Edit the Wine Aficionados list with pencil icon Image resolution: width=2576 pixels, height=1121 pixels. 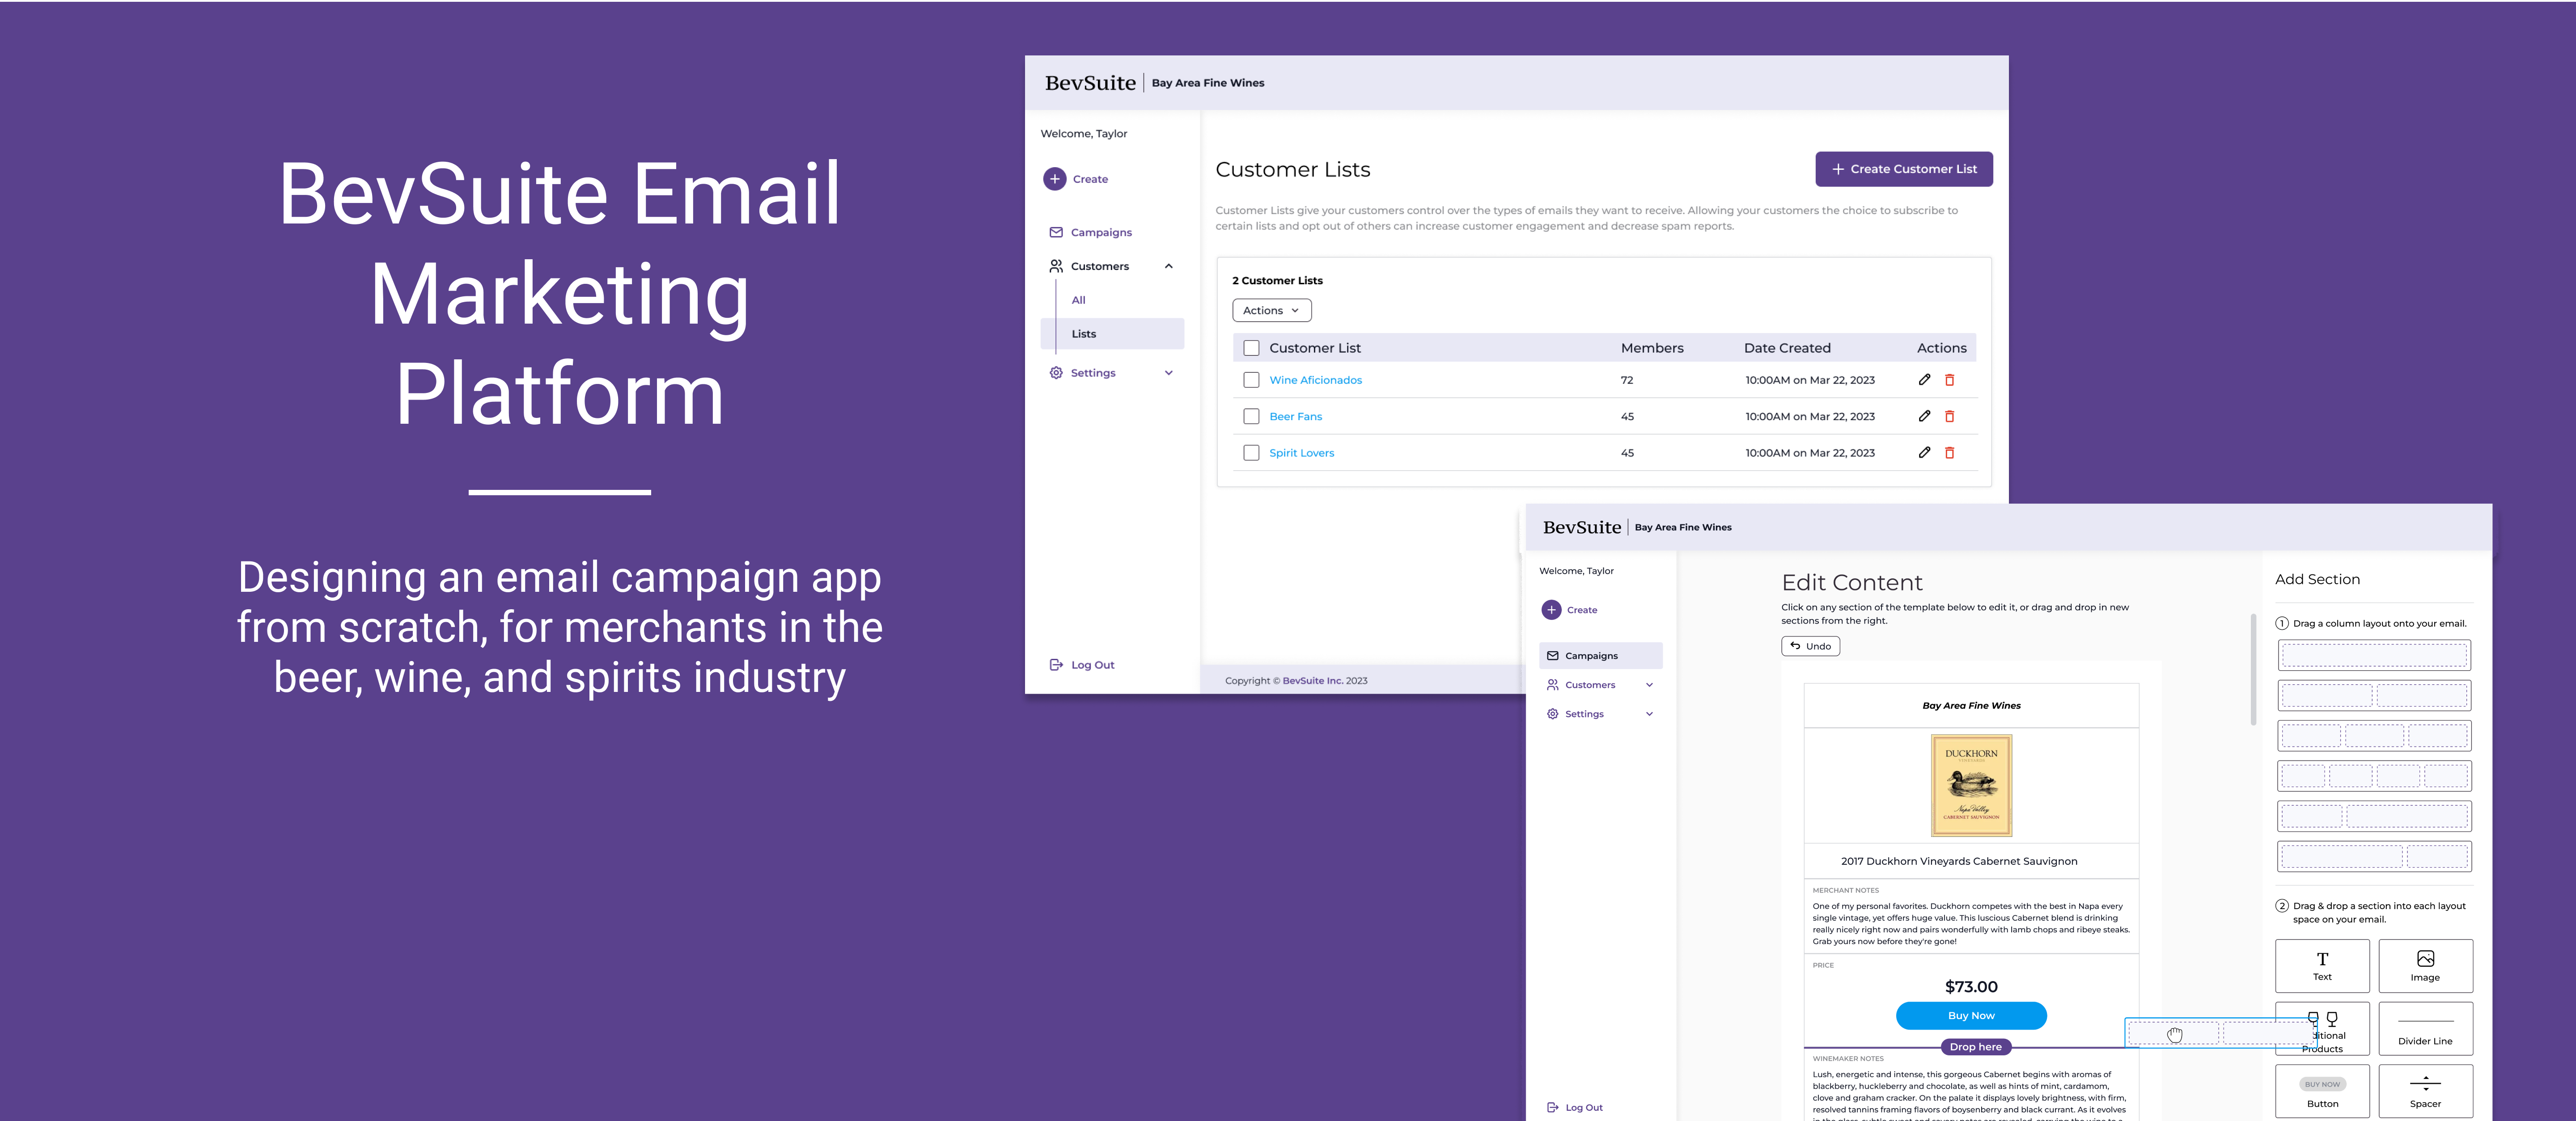tap(1924, 379)
